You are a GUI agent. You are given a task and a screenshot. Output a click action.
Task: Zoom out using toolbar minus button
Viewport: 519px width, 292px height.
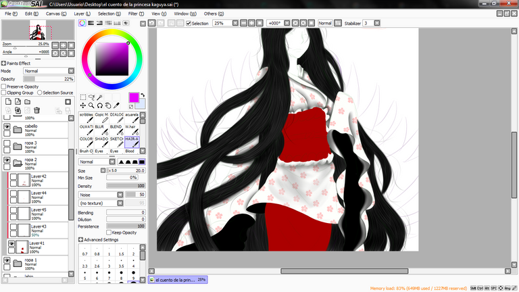tap(243, 23)
